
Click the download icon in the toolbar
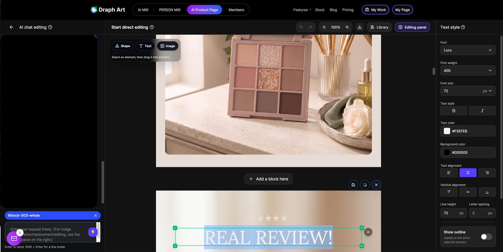pos(360,27)
